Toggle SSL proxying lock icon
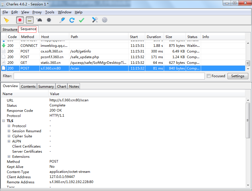The image size is (252, 191). (30, 20)
